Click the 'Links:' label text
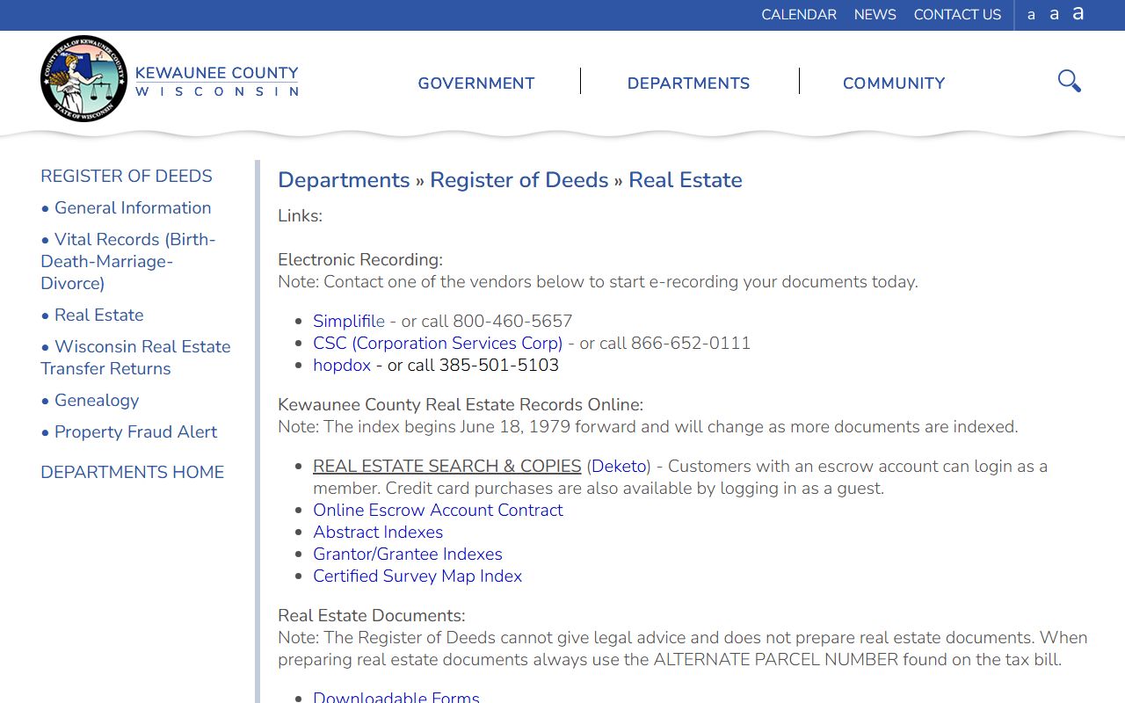Viewport: 1125px width, 703px height. [x=300, y=215]
